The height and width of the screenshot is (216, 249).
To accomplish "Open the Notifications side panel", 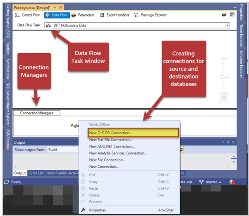I will (x=7, y=69).
